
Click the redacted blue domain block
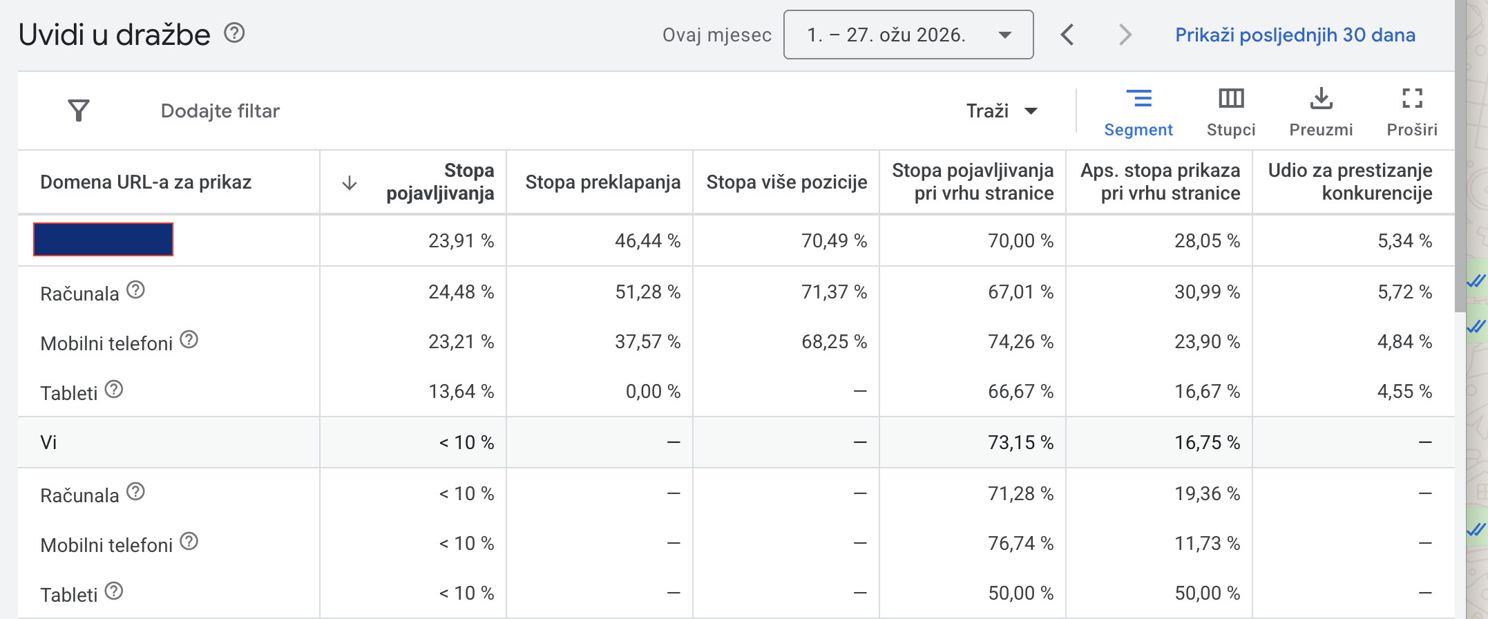coord(104,240)
